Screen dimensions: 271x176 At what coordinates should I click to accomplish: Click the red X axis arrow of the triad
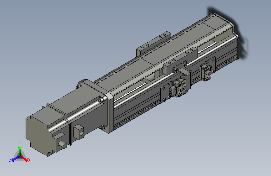click(x=24, y=159)
